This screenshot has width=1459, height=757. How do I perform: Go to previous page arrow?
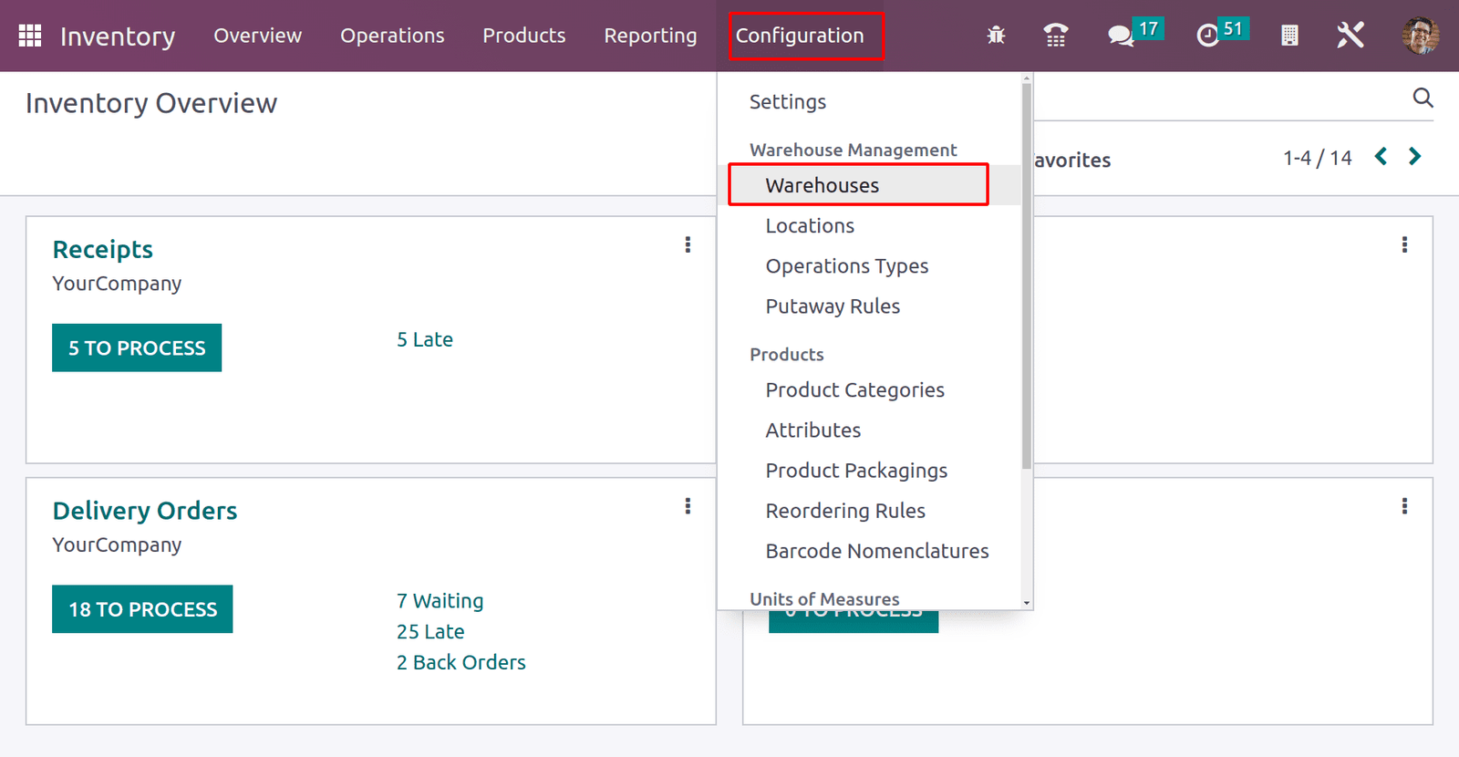(x=1381, y=157)
